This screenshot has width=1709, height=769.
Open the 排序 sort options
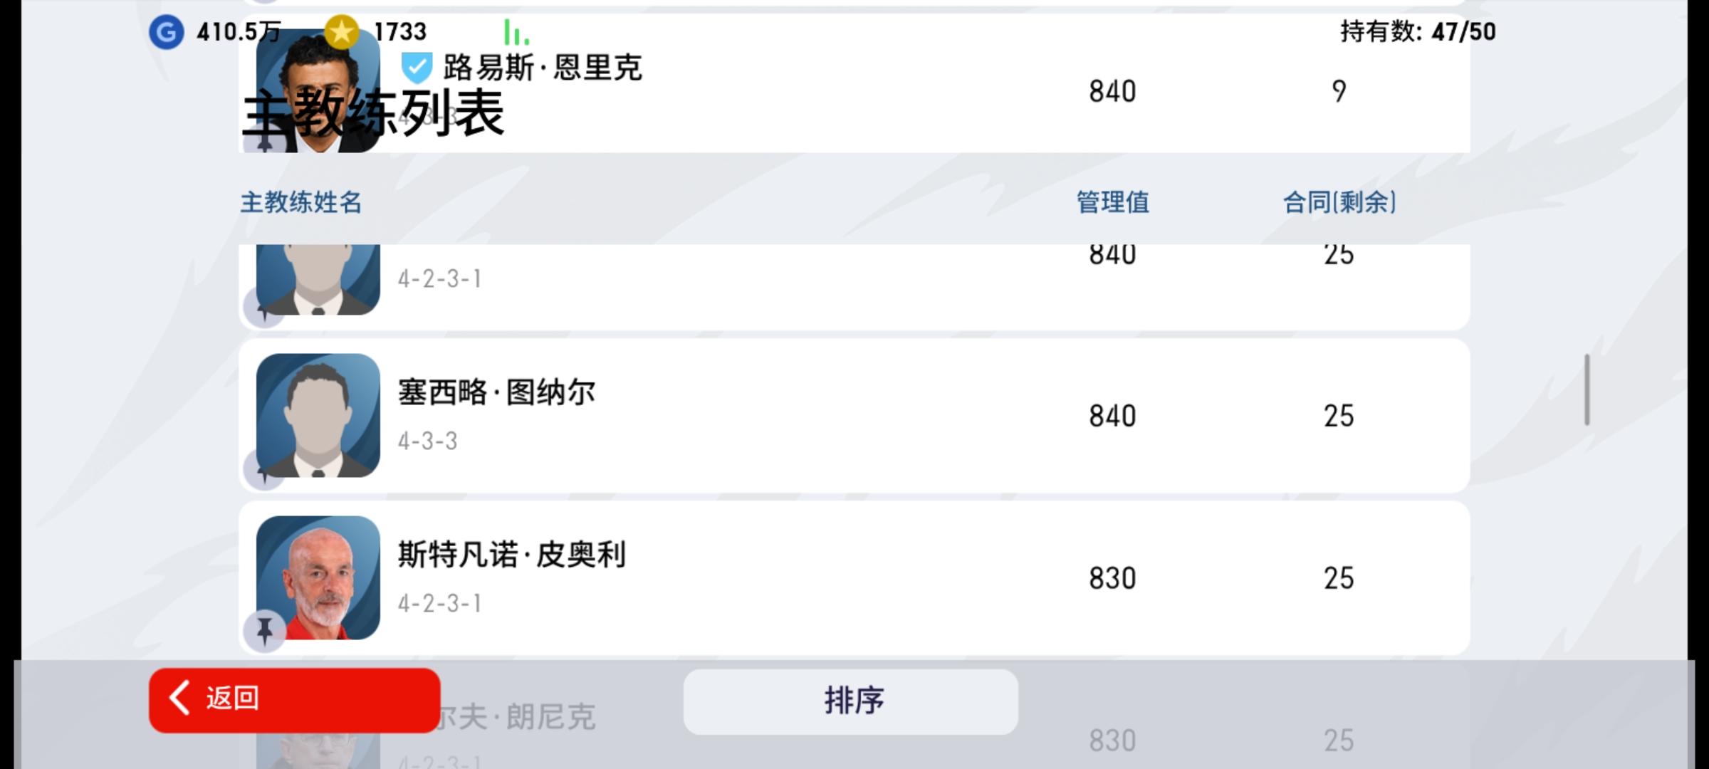(x=851, y=701)
